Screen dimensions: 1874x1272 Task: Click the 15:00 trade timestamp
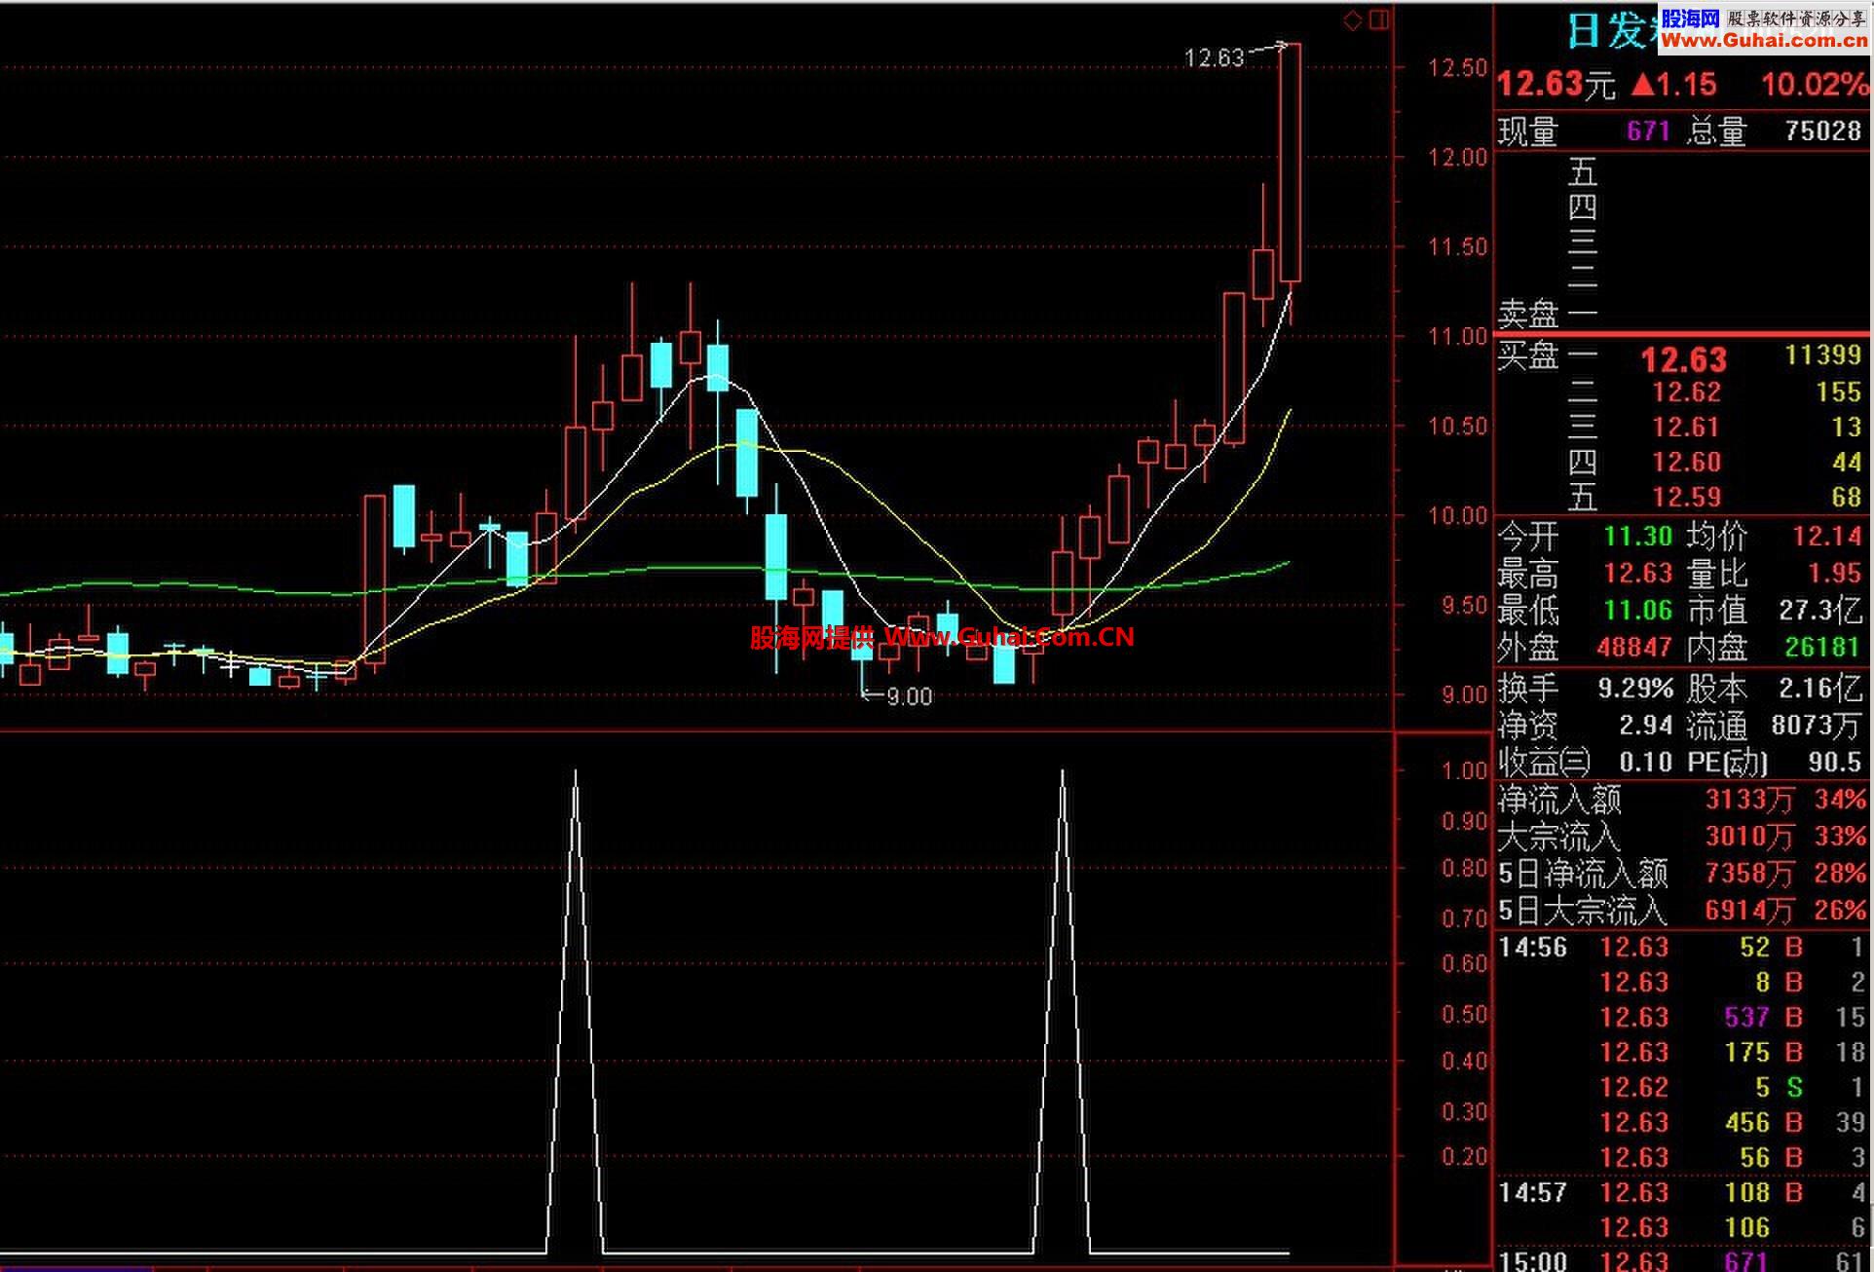[x=1533, y=1262]
